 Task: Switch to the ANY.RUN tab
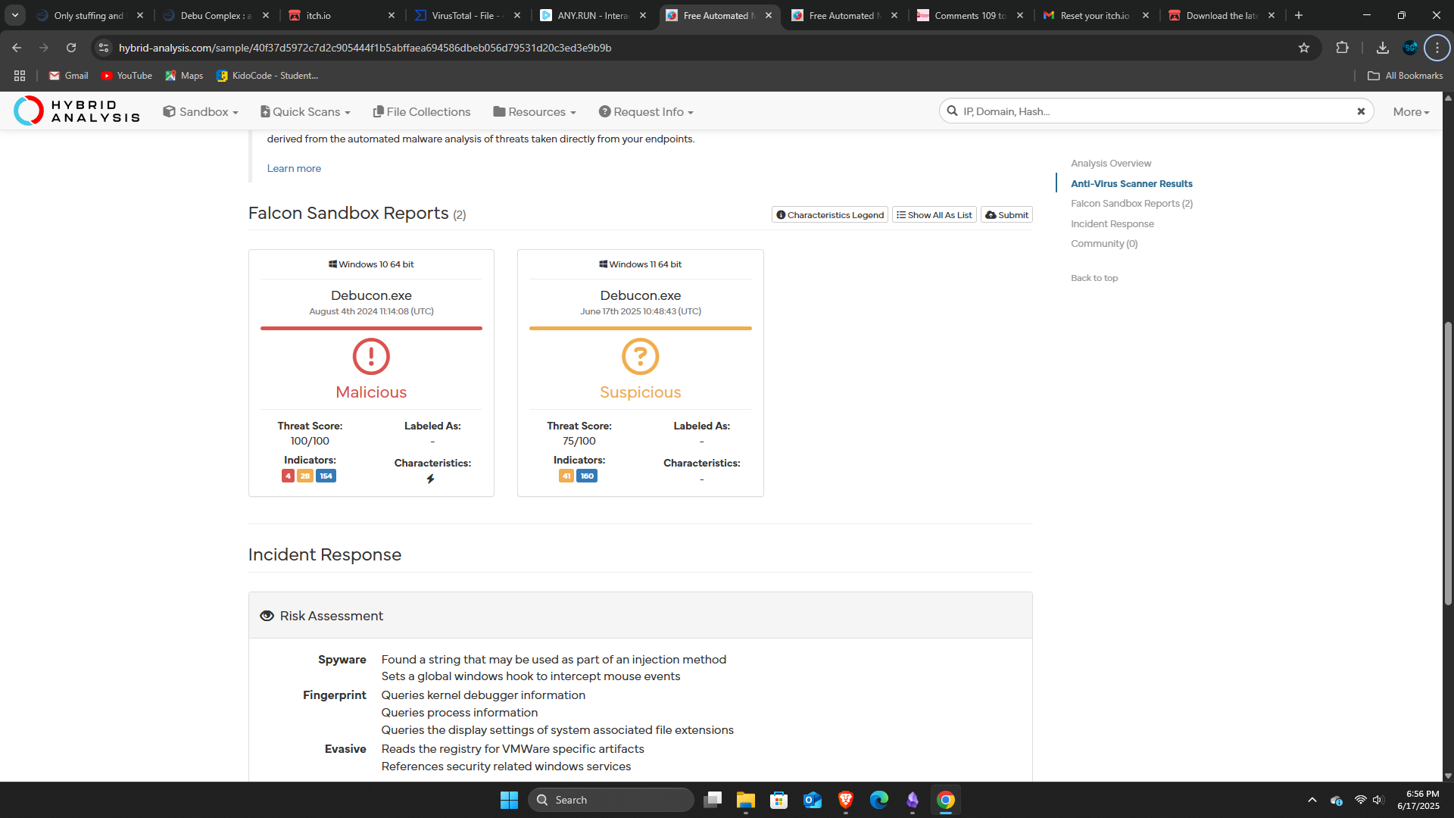[593, 15]
